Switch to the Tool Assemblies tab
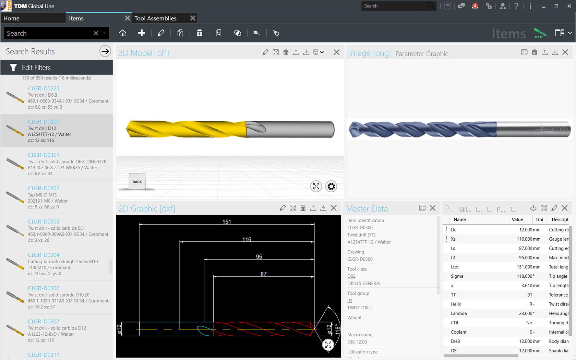 (x=155, y=18)
